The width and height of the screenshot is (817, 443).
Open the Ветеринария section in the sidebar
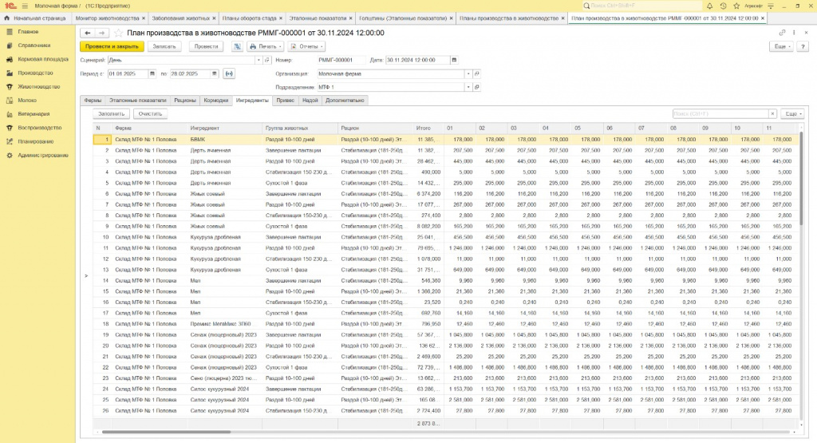click(x=34, y=113)
